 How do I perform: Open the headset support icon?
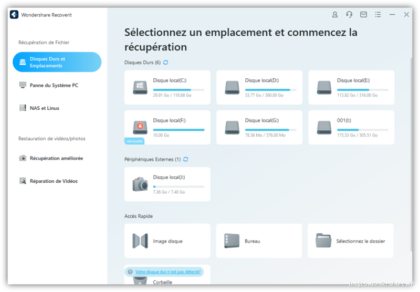(x=349, y=15)
